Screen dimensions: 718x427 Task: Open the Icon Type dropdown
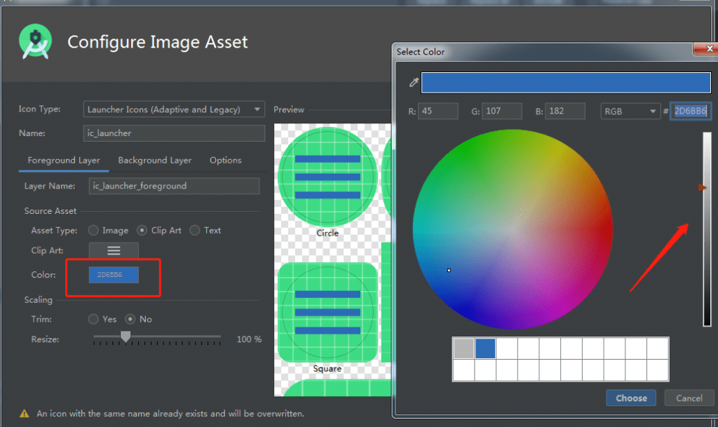(x=173, y=109)
